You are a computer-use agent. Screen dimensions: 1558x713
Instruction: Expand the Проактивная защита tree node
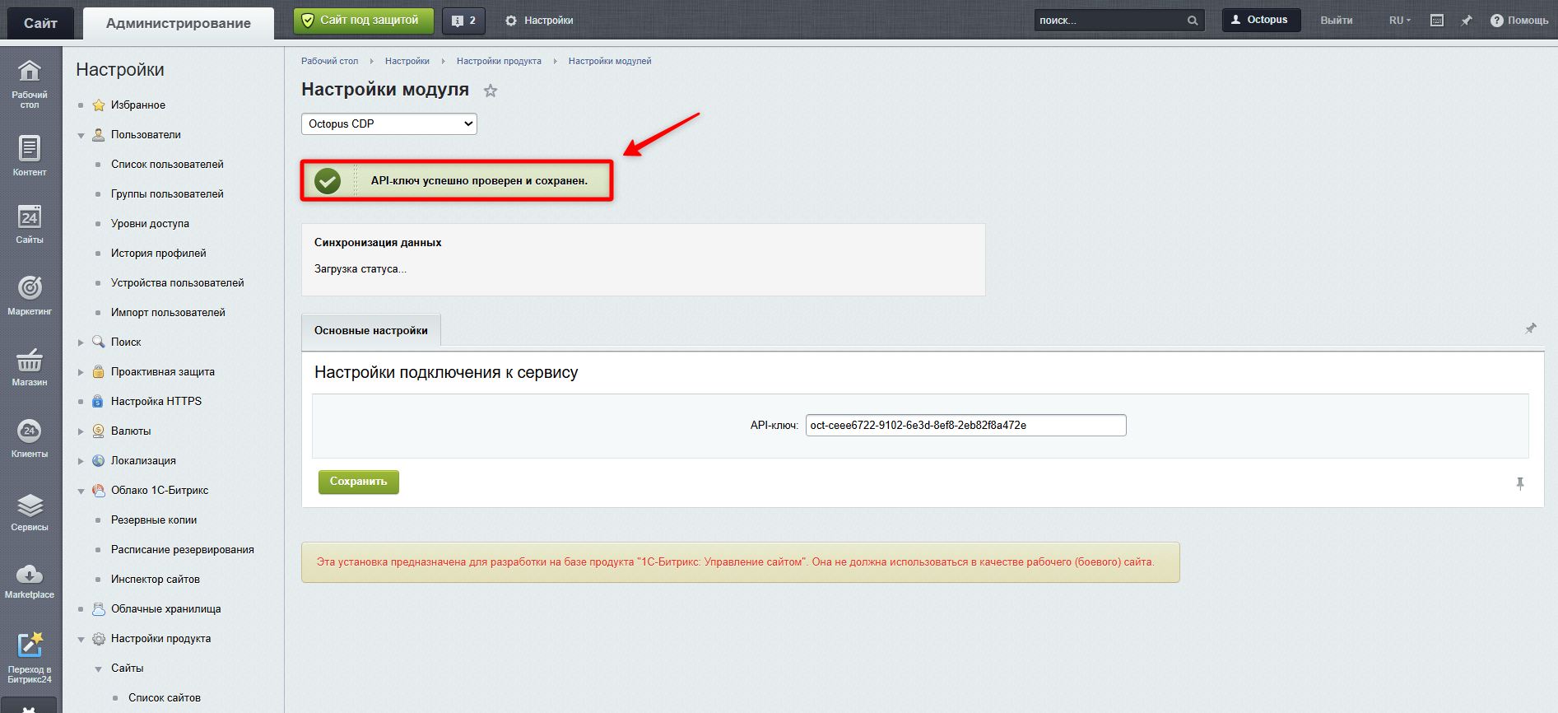click(81, 372)
